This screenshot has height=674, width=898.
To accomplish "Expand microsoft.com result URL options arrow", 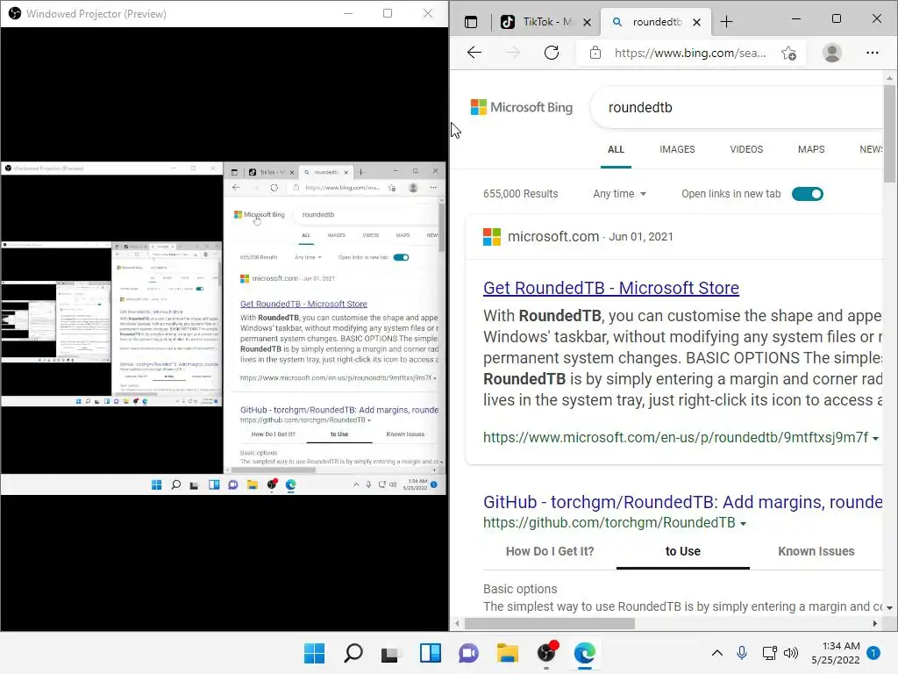I will pos(875,439).
